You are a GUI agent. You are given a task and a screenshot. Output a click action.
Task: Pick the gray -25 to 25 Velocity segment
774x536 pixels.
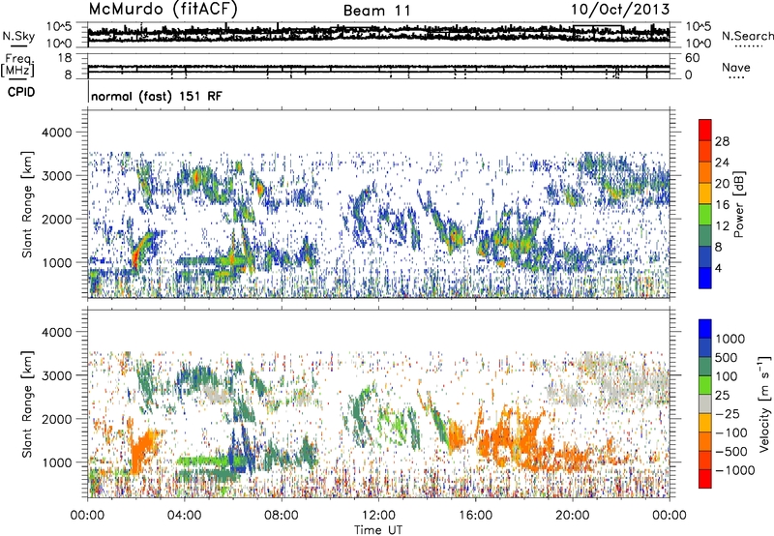[x=705, y=403]
